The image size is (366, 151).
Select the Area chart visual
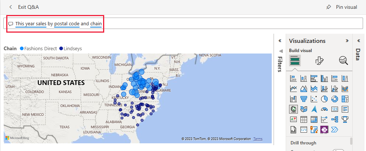pyautogui.click(x=304, y=89)
